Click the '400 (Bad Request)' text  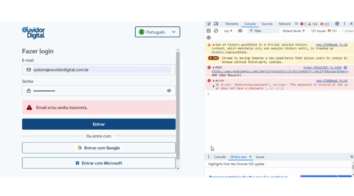click(x=226, y=75)
